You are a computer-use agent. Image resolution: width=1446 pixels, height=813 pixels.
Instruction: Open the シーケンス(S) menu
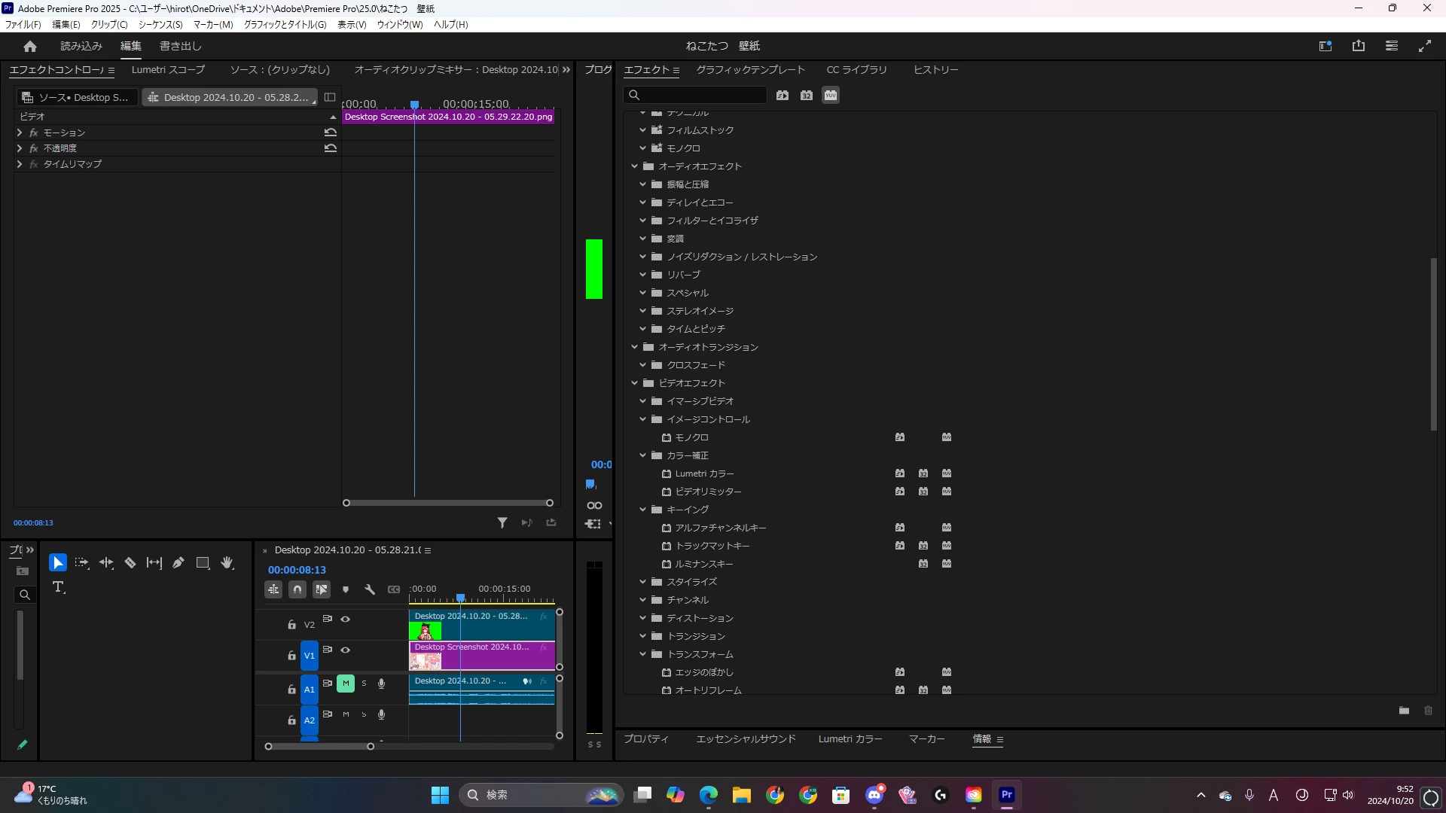[160, 25]
